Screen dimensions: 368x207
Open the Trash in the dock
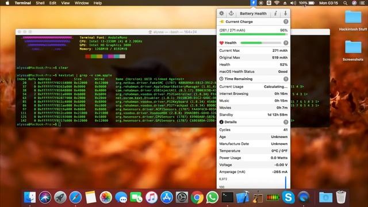[x=341, y=197]
